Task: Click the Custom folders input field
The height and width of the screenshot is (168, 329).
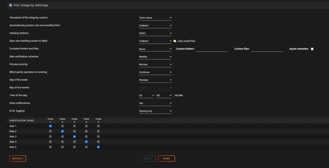Action: (212, 49)
